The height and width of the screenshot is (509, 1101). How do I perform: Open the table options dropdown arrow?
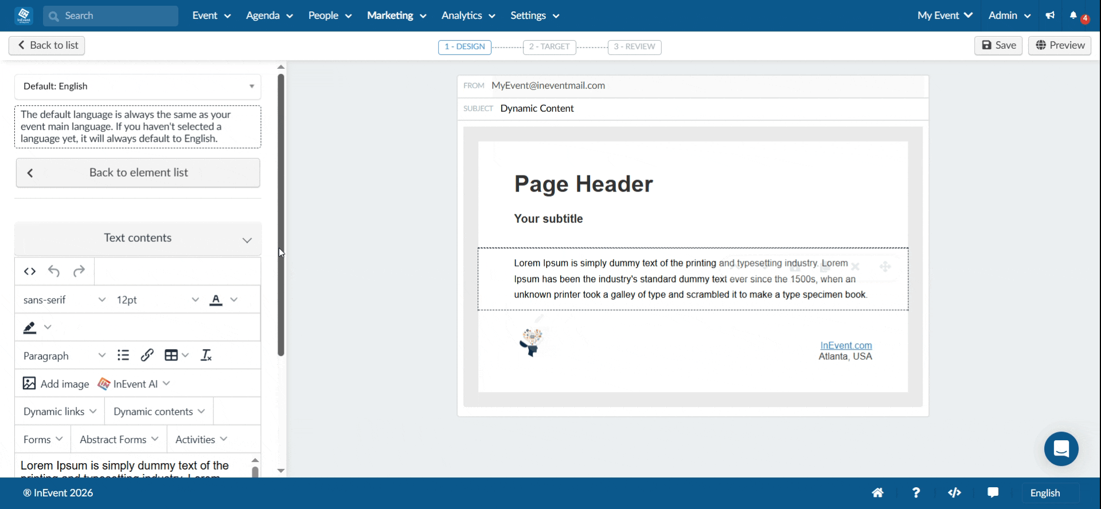(x=185, y=355)
